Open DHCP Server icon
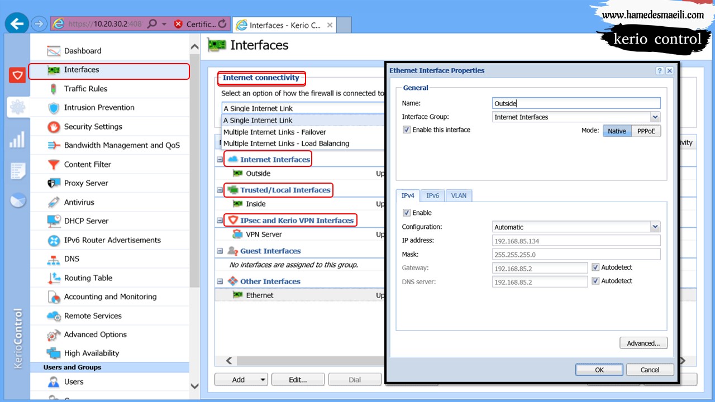Viewport: 715px width, 402px height. [x=54, y=221]
